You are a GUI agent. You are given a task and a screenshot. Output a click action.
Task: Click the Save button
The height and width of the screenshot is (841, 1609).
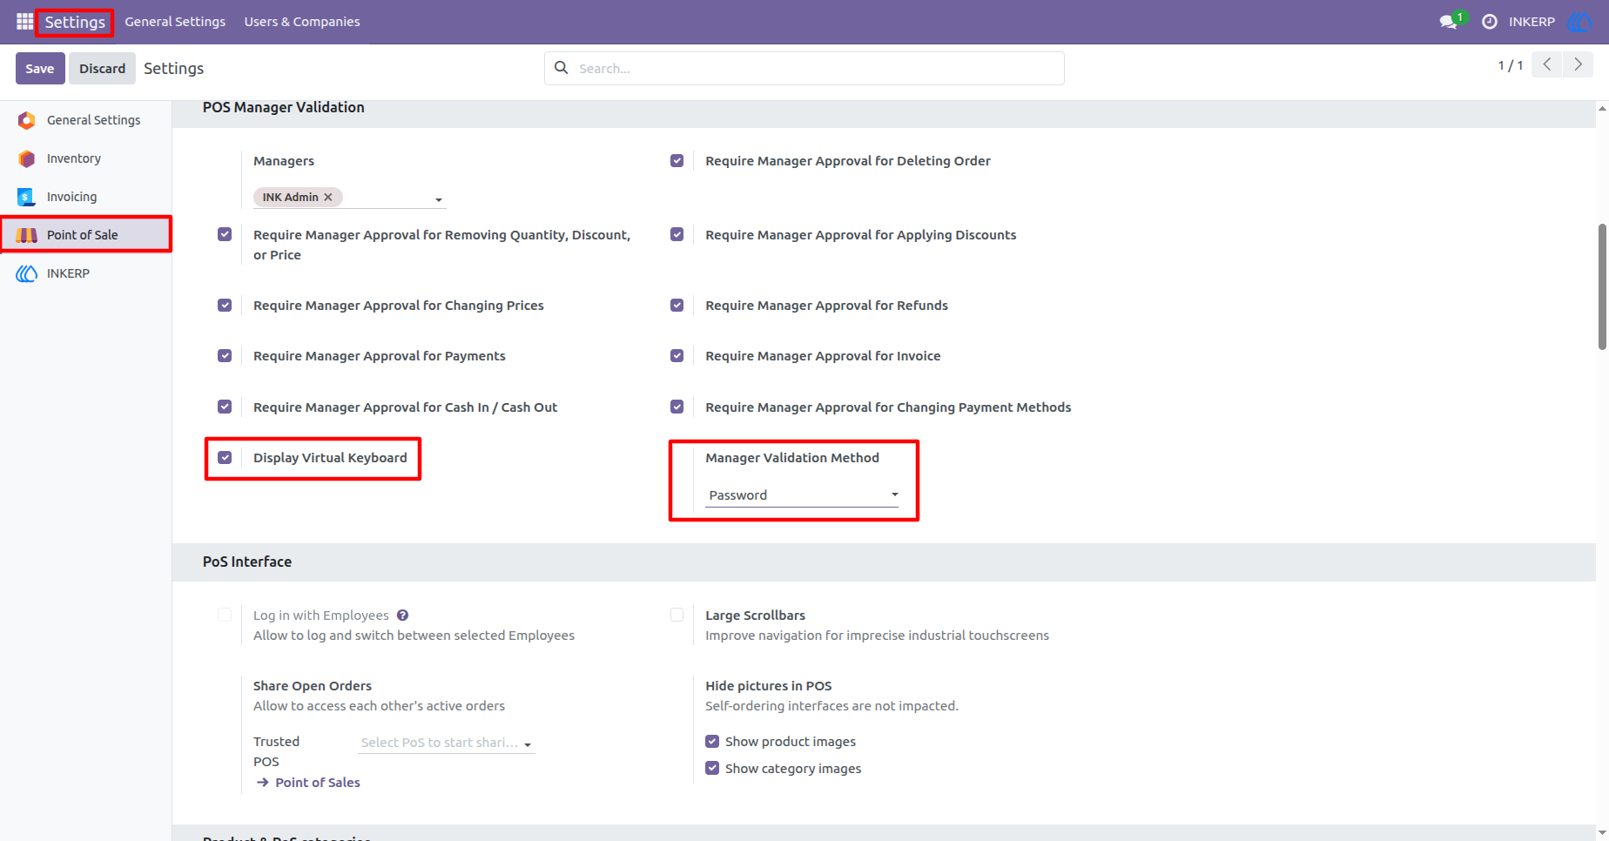(x=40, y=69)
